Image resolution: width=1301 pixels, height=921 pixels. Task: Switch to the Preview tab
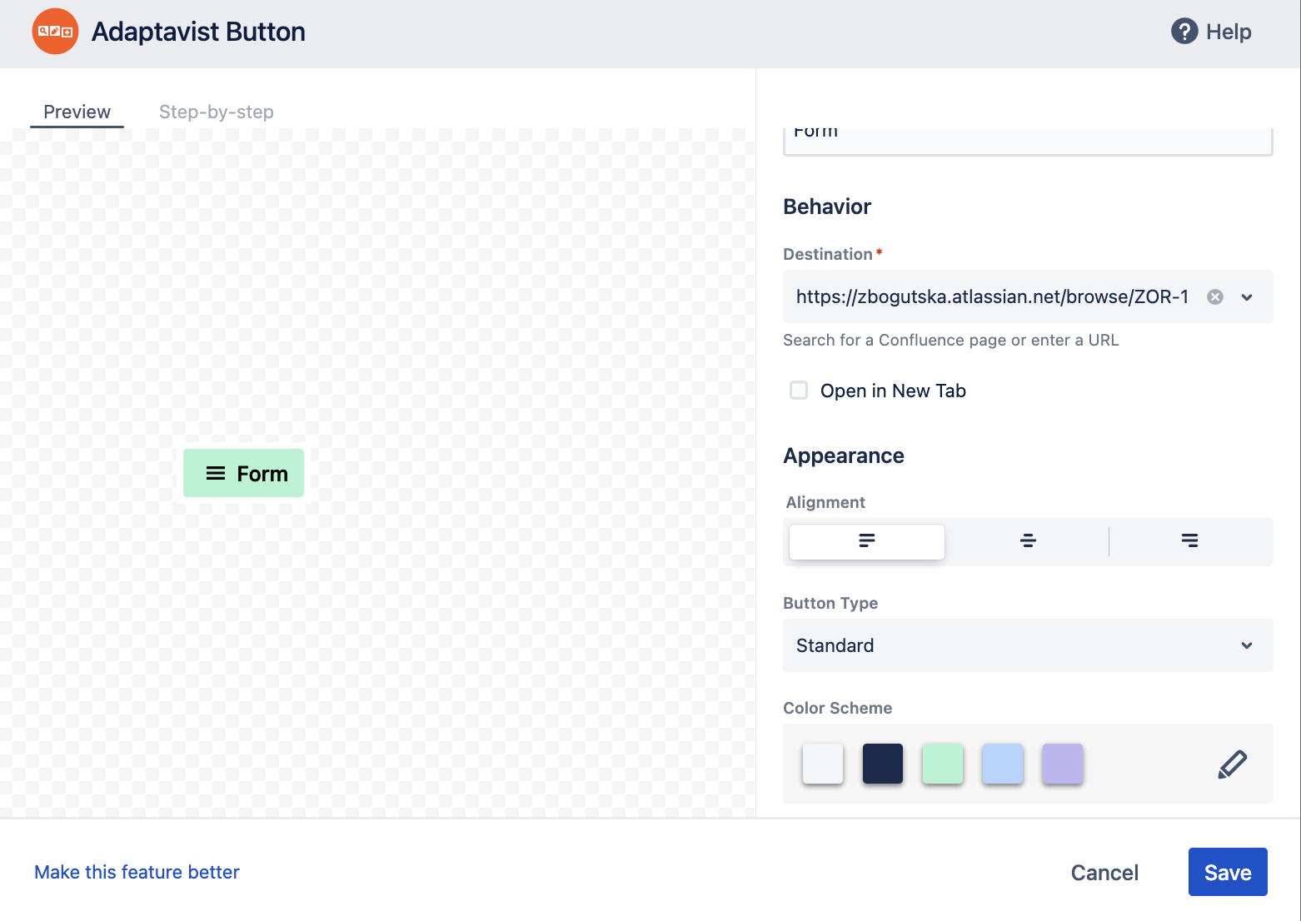[x=77, y=112]
